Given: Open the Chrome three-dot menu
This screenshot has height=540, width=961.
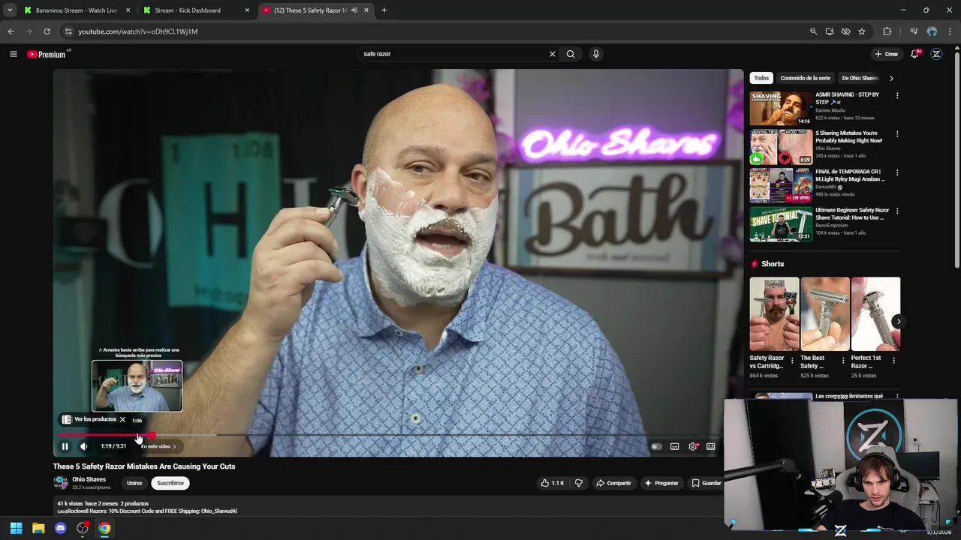Looking at the screenshot, I should click(950, 31).
